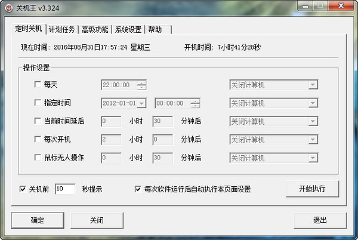Image resolution: width=358 pixels, height=240 pixels.
Task: Enable the 每天 daily shutdown checkbox
Action: click(39, 85)
